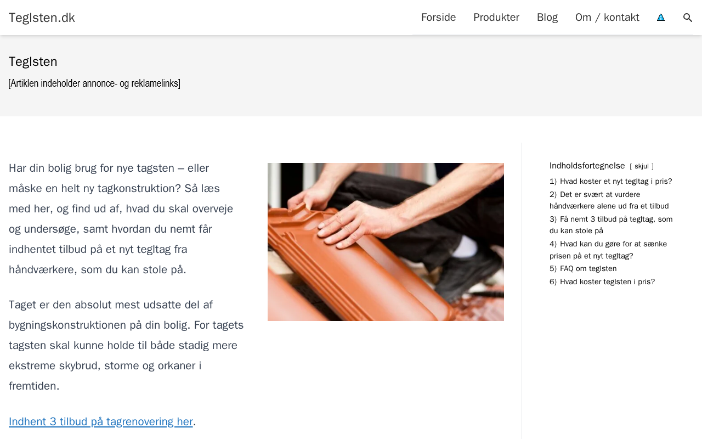The image size is (702, 439).
Task: Go to Teglsten.dk site logo
Action: (42, 18)
